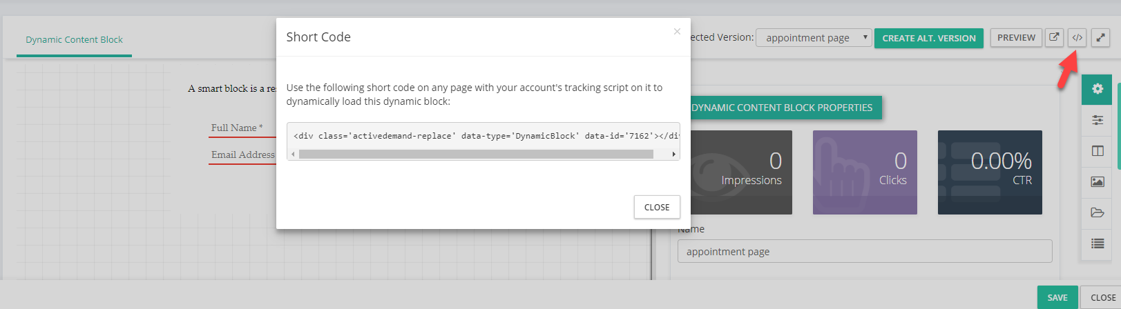Switch to Dynamic Content Block tab
This screenshot has height=309, width=1121.
click(74, 40)
